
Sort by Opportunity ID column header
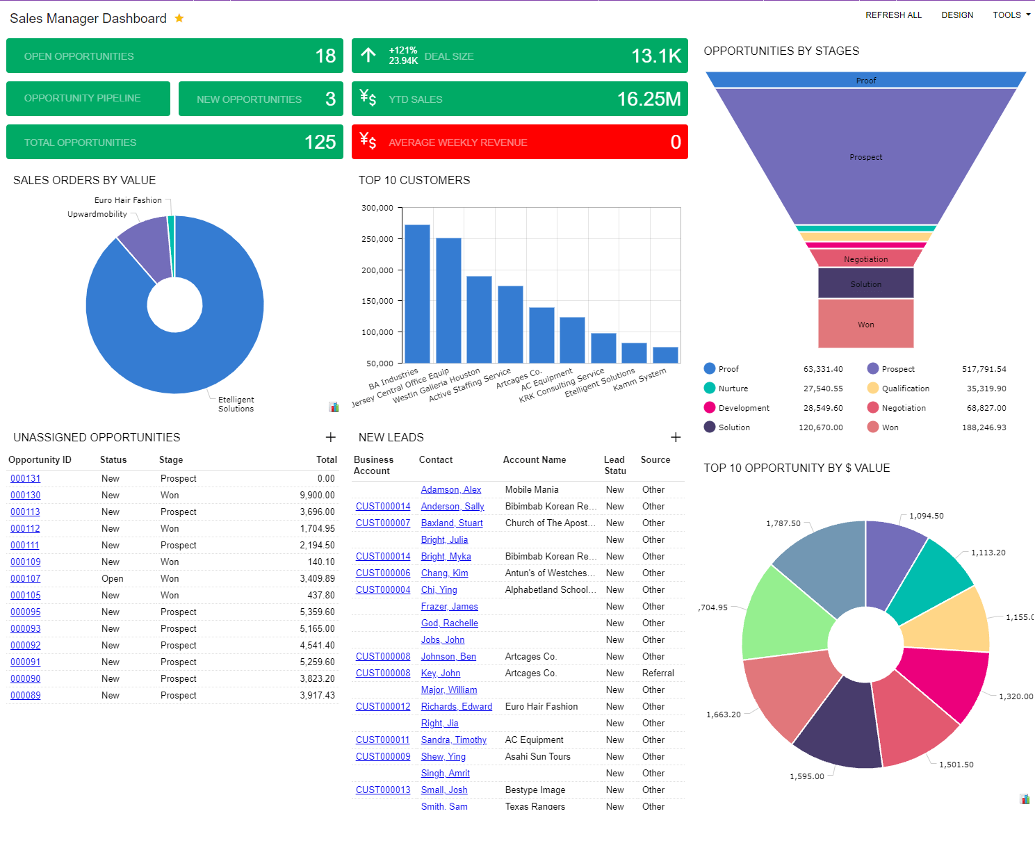click(40, 460)
